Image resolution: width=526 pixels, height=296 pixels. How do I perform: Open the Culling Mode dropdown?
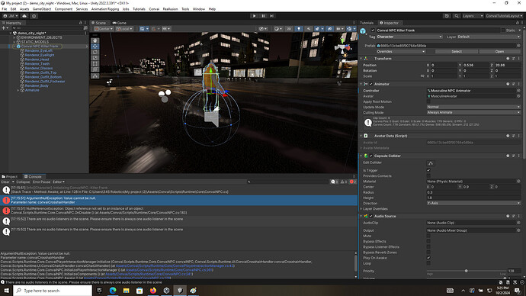(473, 112)
